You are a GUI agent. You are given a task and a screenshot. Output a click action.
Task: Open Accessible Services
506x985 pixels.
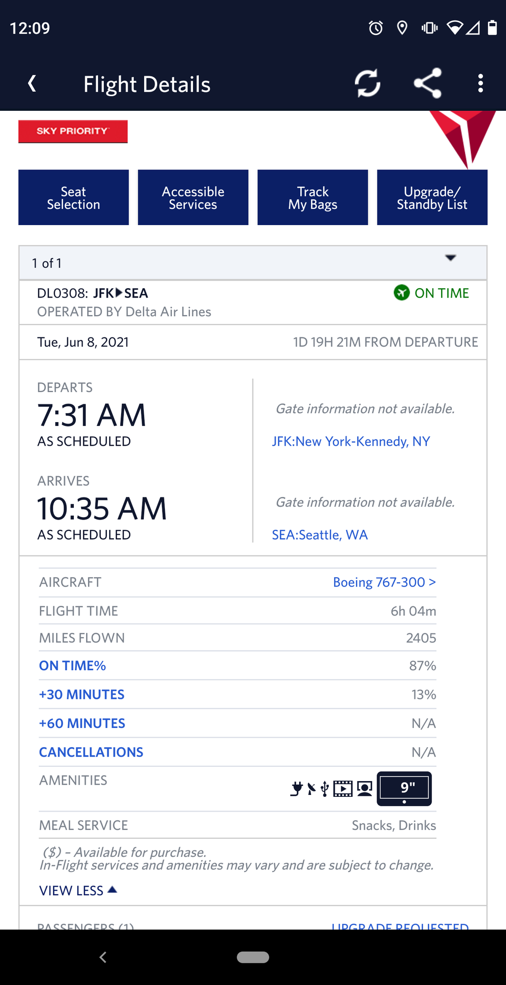coord(193,197)
